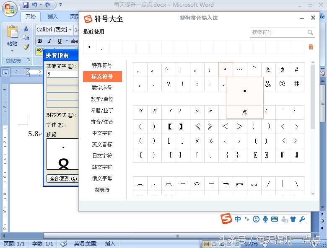The width and height of the screenshot is (327, 248).
Task: Open the Sogou soft keyboard icon
Action: (x=275, y=219)
